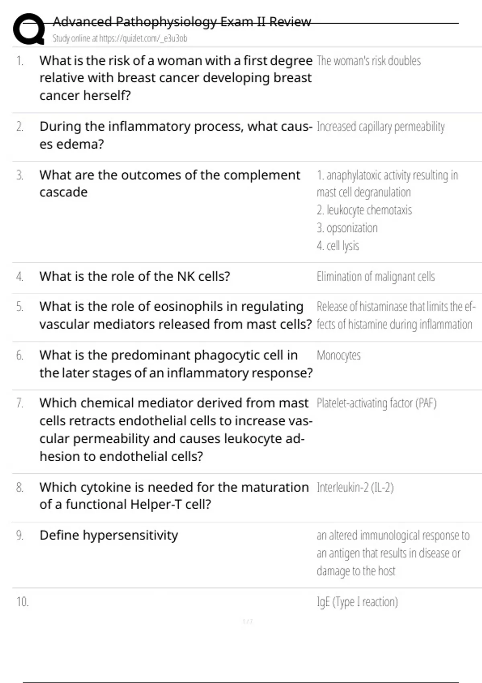482x683 pixels.
Task: Select the NK cells role question
Action: point(135,276)
